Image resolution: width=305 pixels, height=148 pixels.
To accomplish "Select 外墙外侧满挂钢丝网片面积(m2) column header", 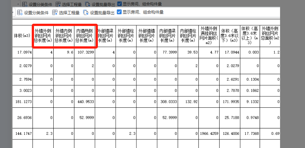I will [209, 36].
